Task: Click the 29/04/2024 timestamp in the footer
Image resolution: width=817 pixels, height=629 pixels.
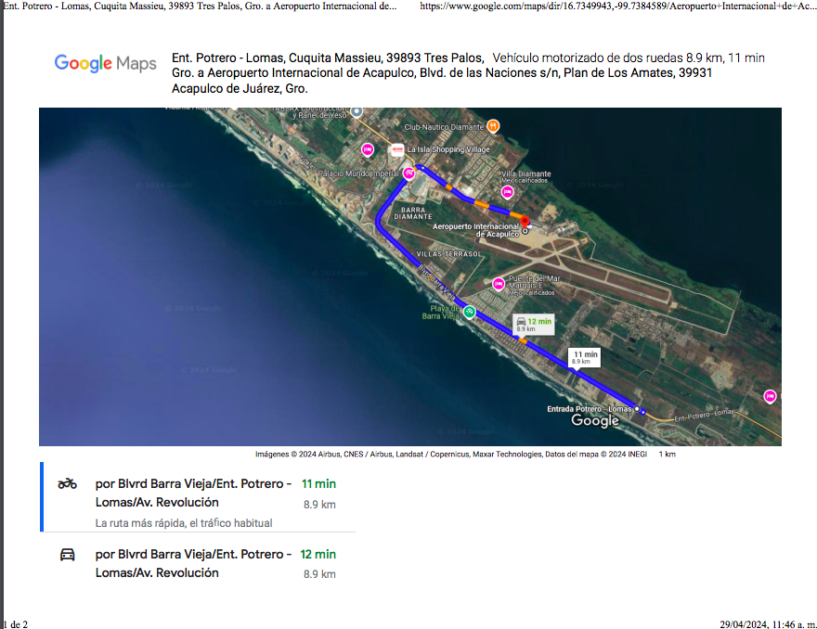Action: [x=768, y=624]
